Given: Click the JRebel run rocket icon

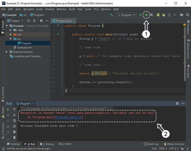Looking at the screenshot, I should pos(158,15).
